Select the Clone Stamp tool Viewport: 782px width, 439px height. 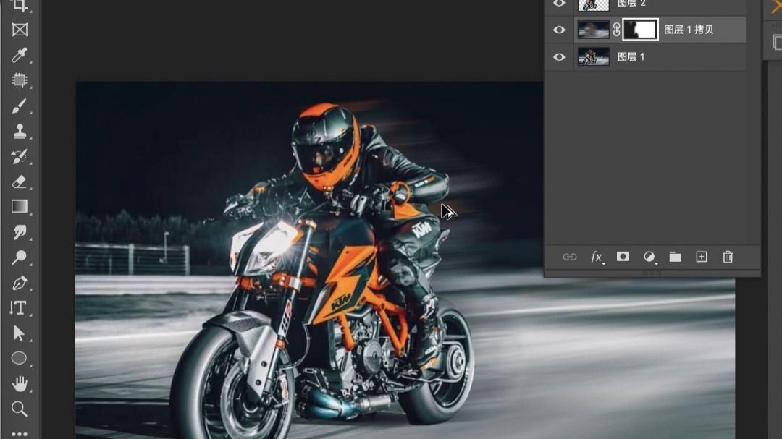20,131
